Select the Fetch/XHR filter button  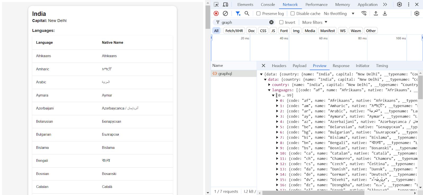coord(234,31)
